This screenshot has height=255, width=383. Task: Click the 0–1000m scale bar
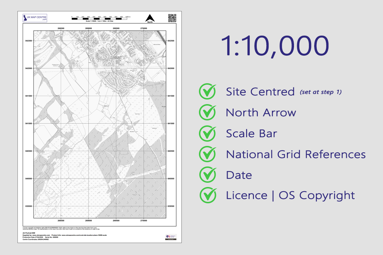[99, 18]
